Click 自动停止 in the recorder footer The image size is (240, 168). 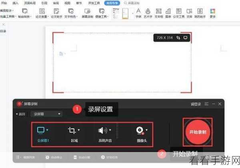(54, 157)
